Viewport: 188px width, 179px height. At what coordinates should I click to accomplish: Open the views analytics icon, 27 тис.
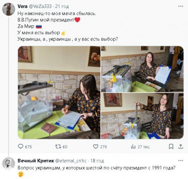133,147
